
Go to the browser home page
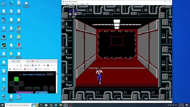pyautogui.click(x=21, y=65)
